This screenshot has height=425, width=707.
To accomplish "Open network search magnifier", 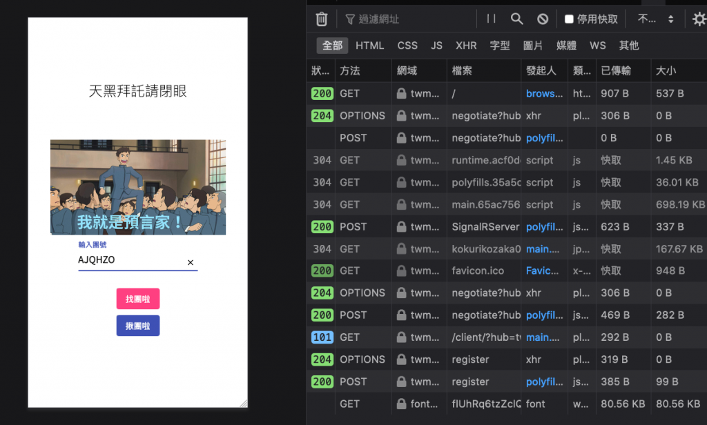I will (516, 19).
